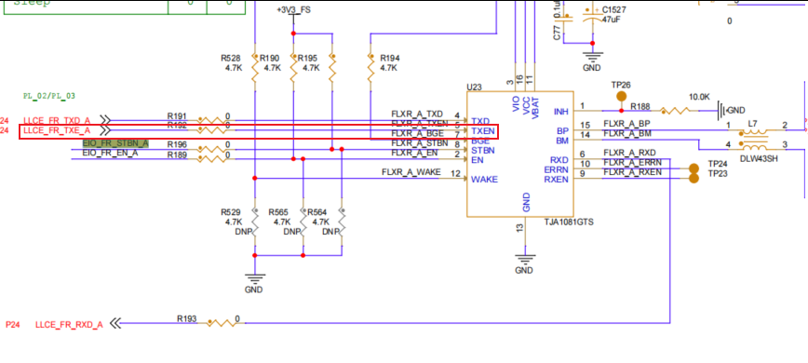Viewport: 808px width, 363px height.
Task: Click the FLXR_A_ERRN net name
Action: [632, 163]
